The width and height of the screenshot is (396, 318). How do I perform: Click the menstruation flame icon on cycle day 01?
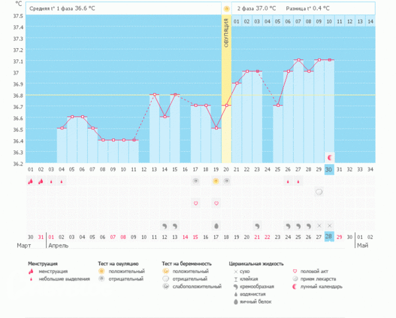pos(30,181)
